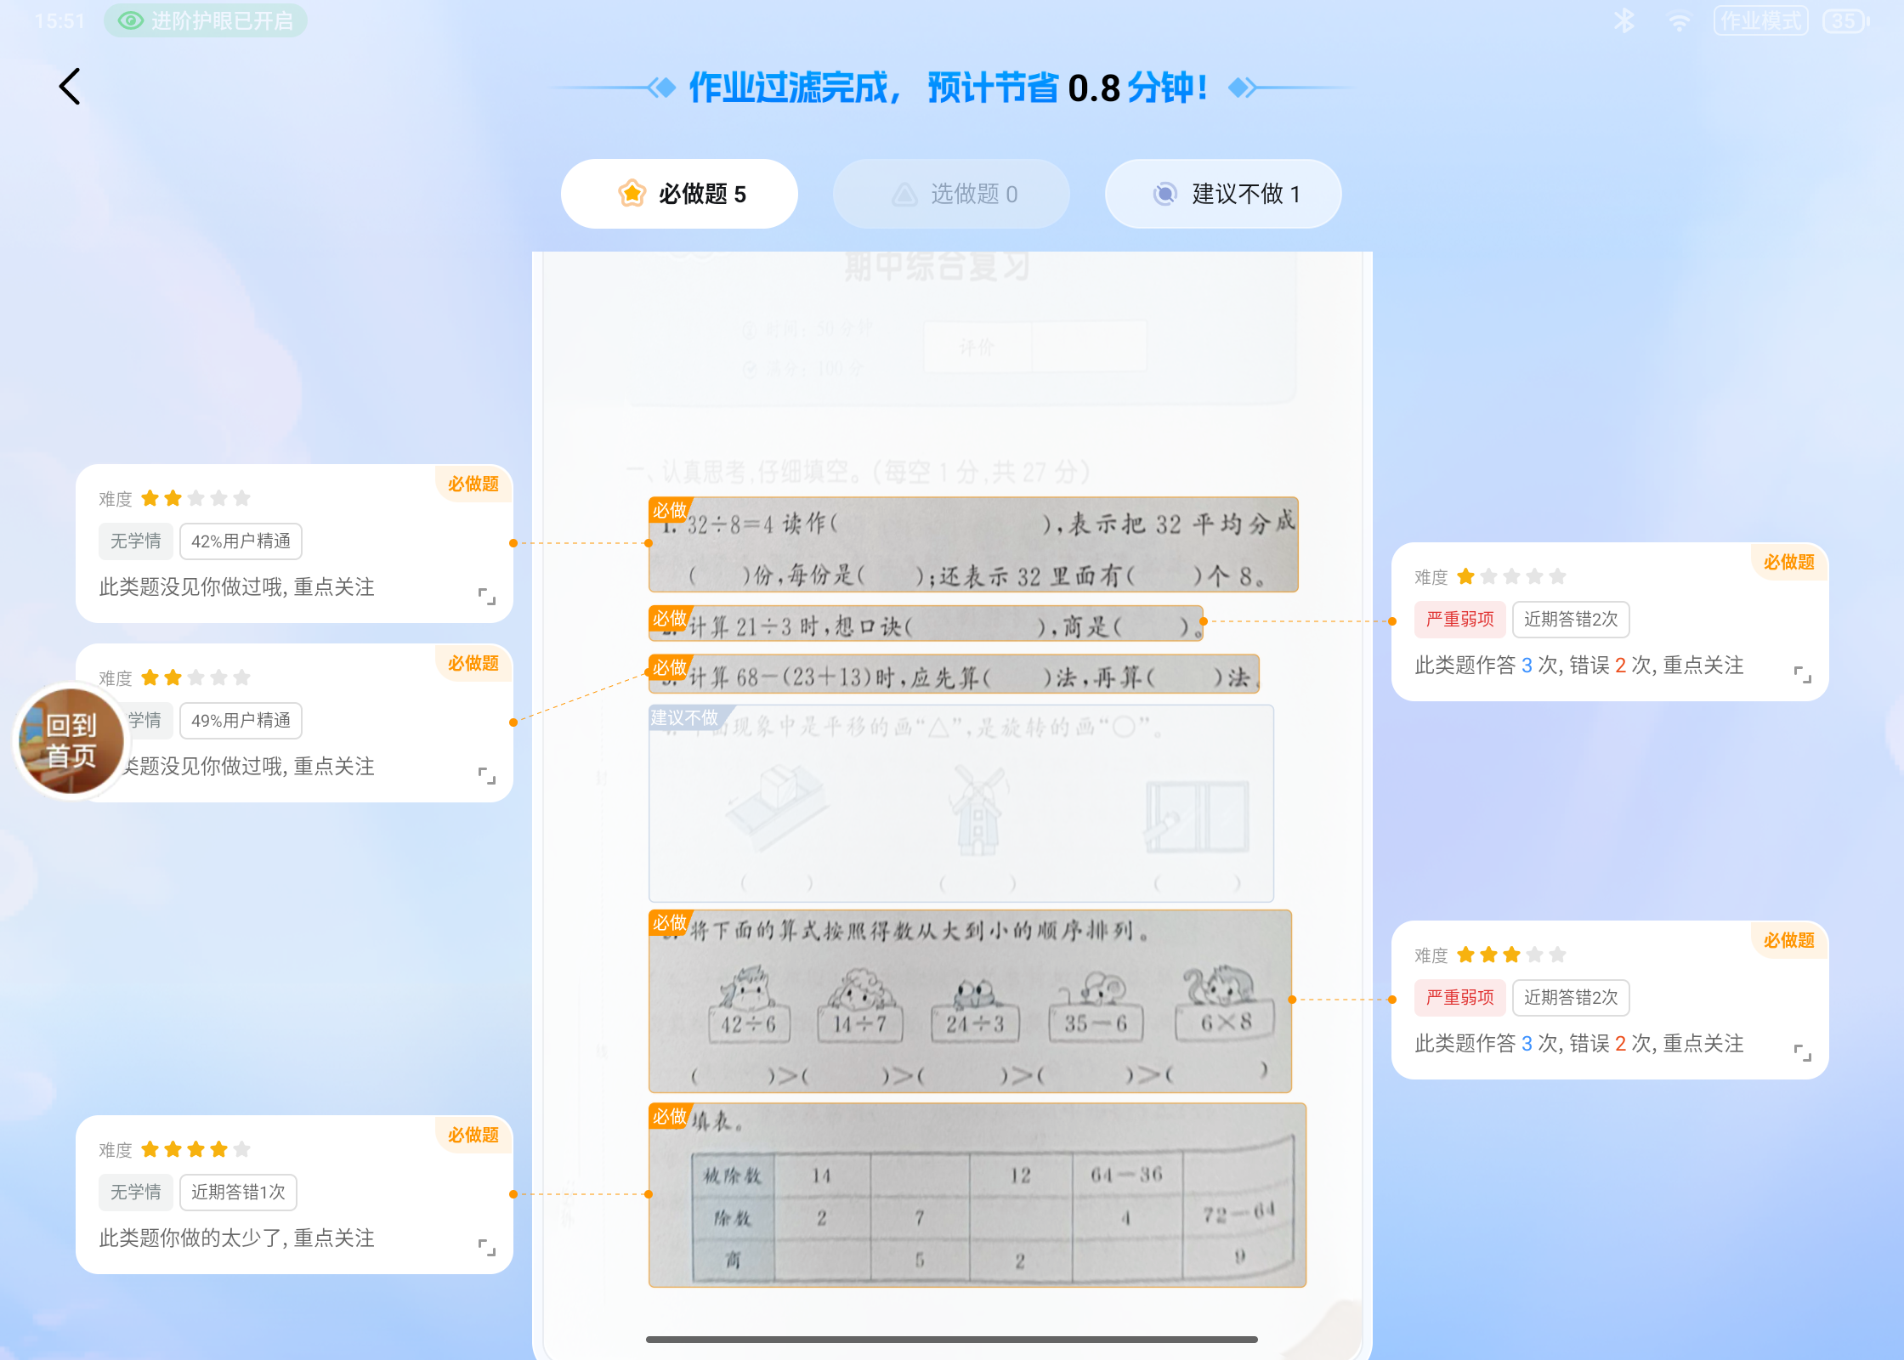This screenshot has height=1360, width=1904.
Task: Click the 近期答错2次 tag on three-star card
Action: 1571,998
